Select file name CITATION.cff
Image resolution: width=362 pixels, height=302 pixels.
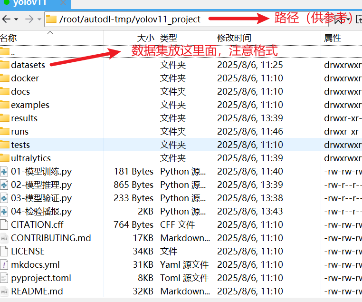[x=37, y=224]
